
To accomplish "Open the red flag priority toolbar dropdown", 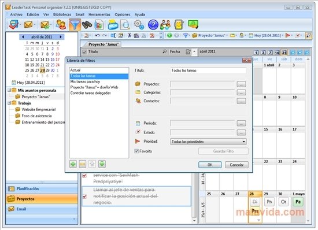I will coord(289,35).
